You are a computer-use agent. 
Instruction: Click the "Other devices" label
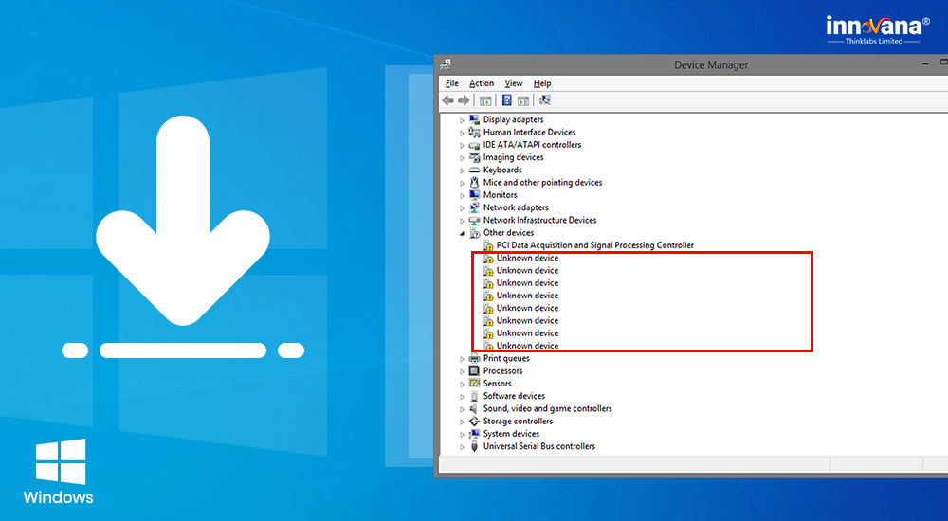508,233
